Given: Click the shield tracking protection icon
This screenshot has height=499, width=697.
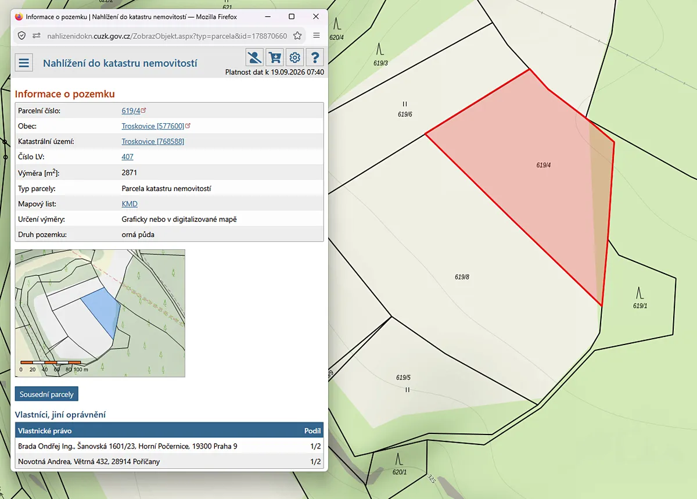Looking at the screenshot, I should point(21,35).
